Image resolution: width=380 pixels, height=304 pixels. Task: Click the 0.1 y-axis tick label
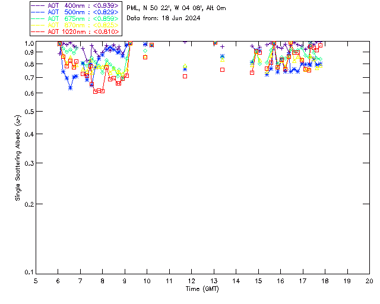pos(29,273)
